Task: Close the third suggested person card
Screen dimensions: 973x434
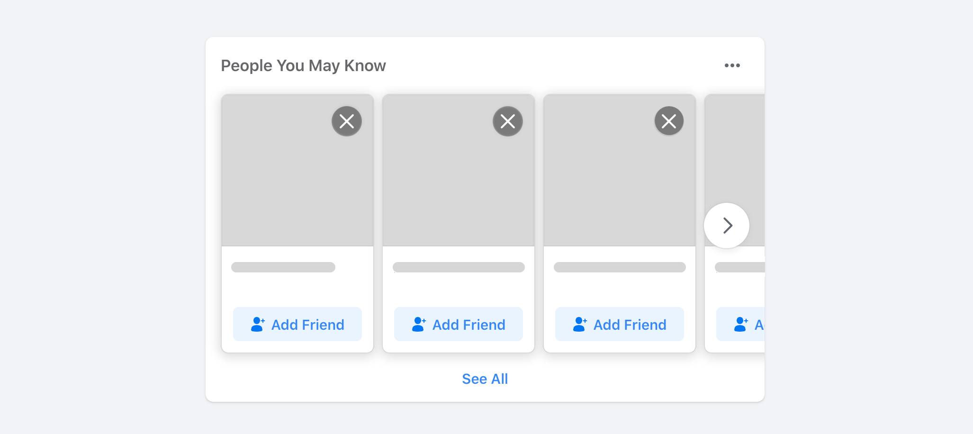Action: click(669, 121)
